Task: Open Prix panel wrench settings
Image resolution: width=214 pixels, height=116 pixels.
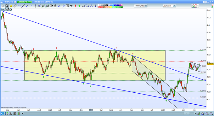Action: pyautogui.click(x=5, y=9)
